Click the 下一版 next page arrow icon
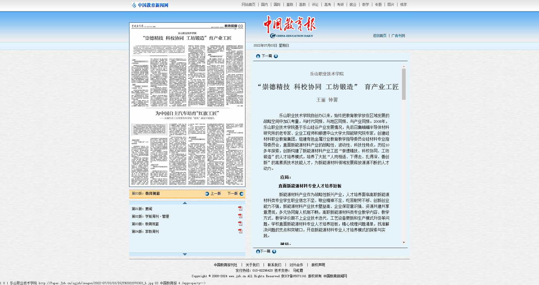Image resolution: width=539 pixels, height=285 pixels. coord(241,194)
